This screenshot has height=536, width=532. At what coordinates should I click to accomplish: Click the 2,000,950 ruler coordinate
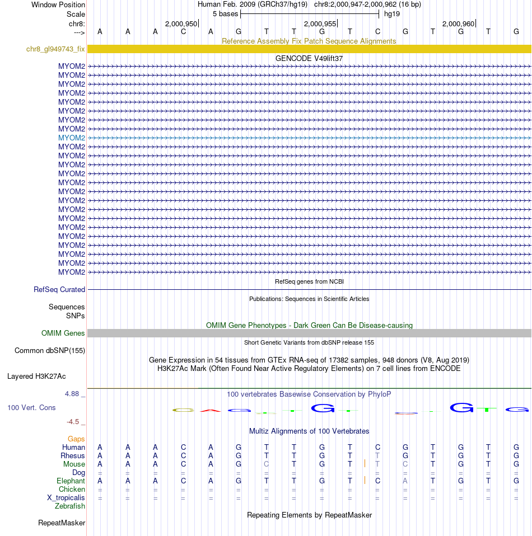pos(181,24)
